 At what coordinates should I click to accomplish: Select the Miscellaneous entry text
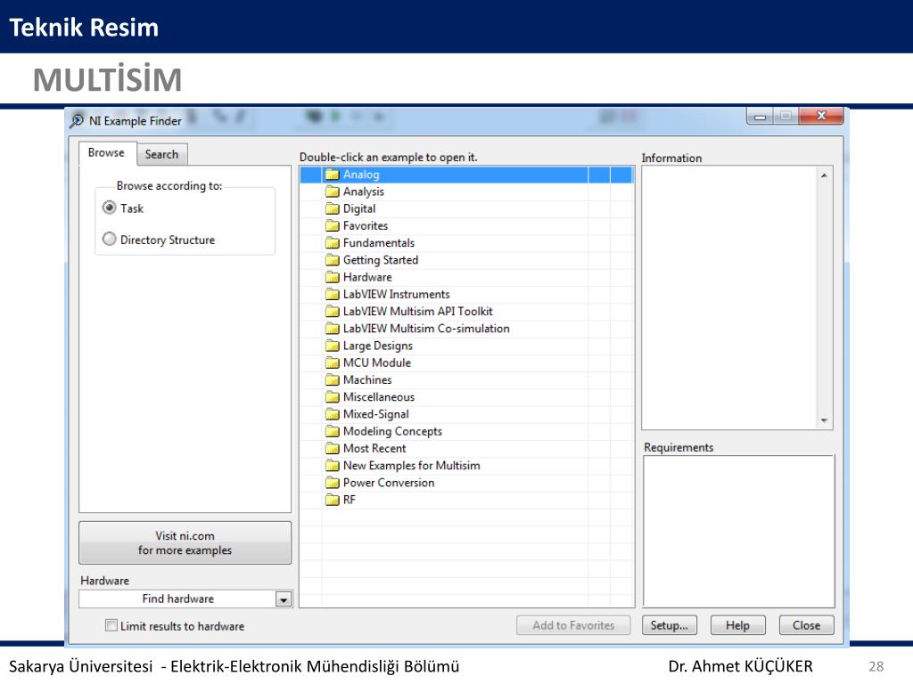378,397
